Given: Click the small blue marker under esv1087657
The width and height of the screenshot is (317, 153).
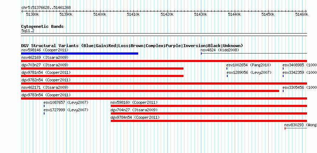Looking at the screenshot, I should pos(44,106).
